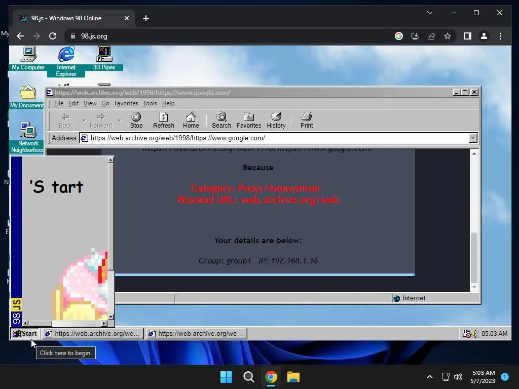This screenshot has width=519, height=389.
Task: Click the Win98 tray volume icon
Action: click(x=474, y=333)
